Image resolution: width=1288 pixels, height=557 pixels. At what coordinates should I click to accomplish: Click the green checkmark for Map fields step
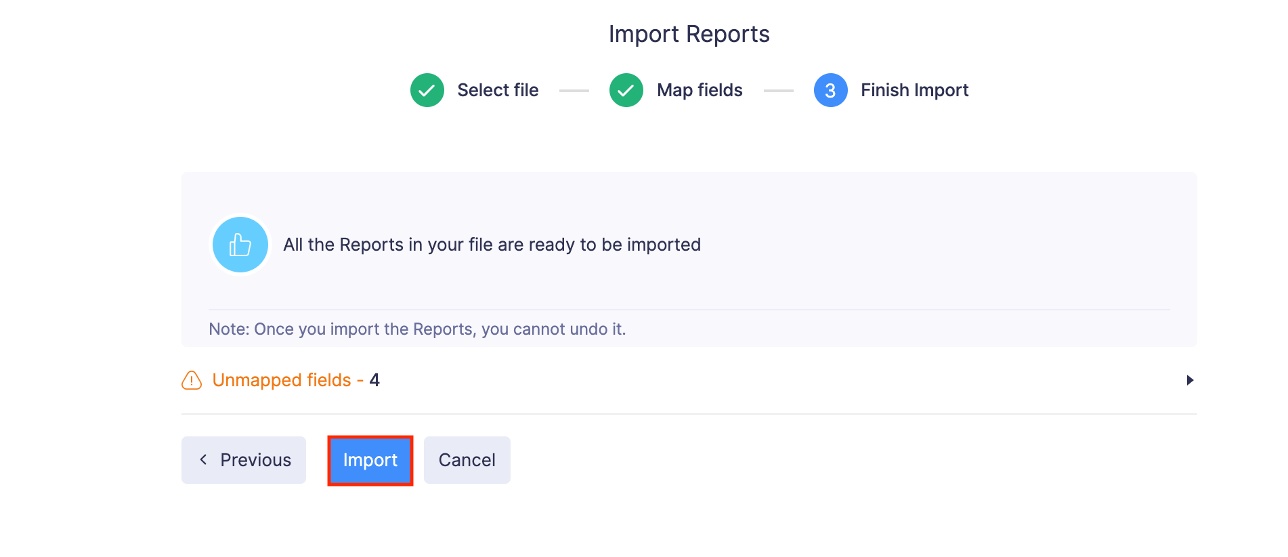pos(626,89)
